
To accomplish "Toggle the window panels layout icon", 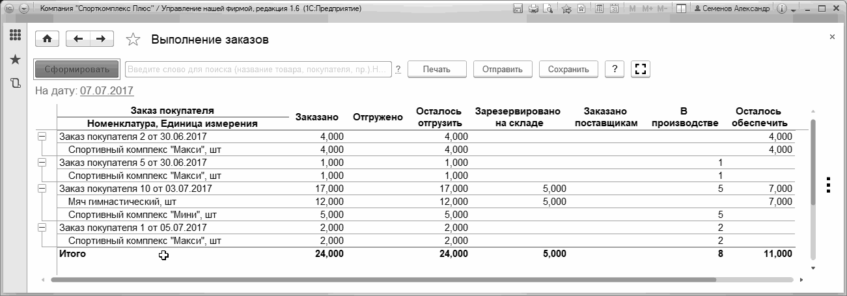I will point(681,9).
